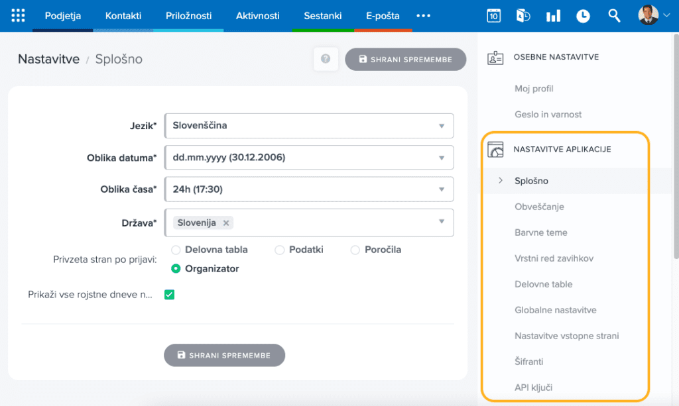Click the question mark help icon
The height and width of the screenshot is (406, 679).
pyautogui.click(x=326, y=59)
